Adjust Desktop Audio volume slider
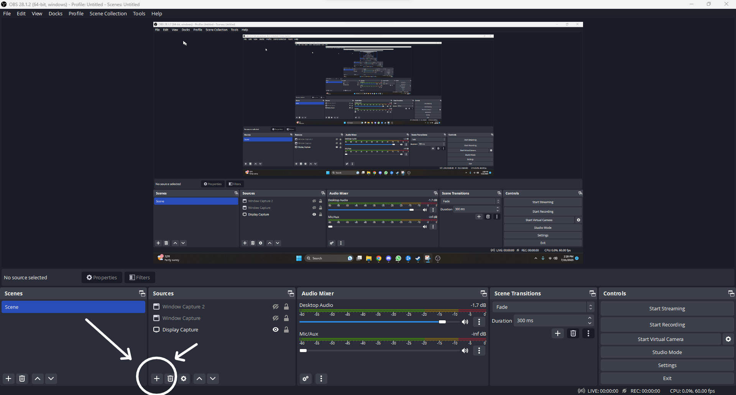736x395 pixels. [x=379, y=322]
